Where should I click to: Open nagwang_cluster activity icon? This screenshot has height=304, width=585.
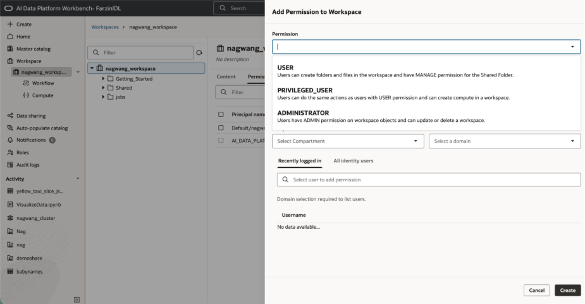coord(10,218)
